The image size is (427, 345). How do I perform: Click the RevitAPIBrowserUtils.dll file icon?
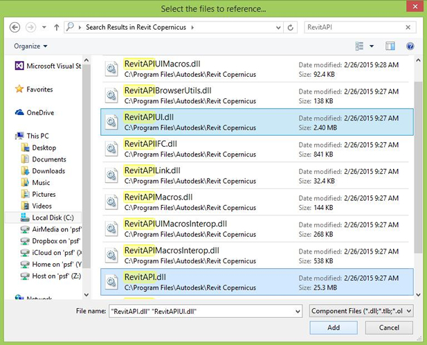pos(111,96)
